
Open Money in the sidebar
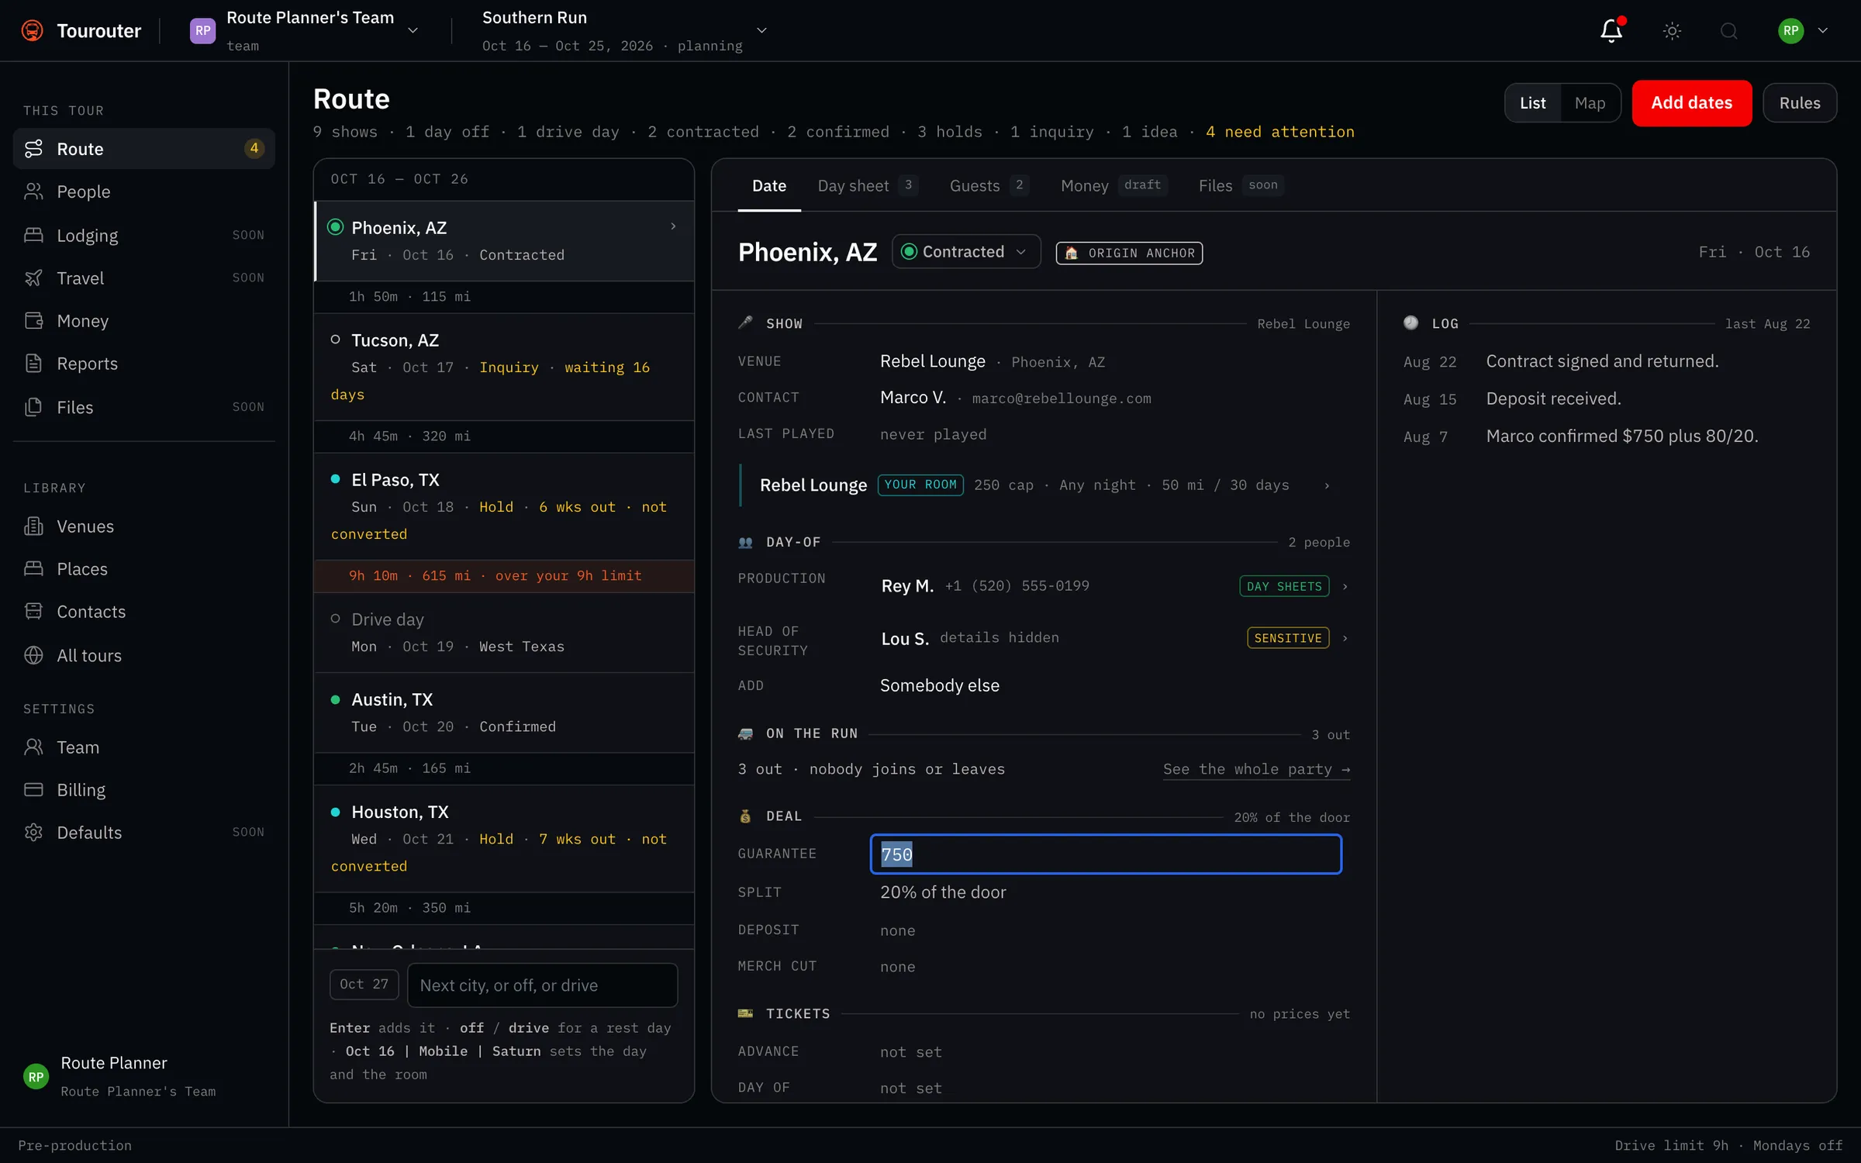pyautogui.click(x=144, y=321)
